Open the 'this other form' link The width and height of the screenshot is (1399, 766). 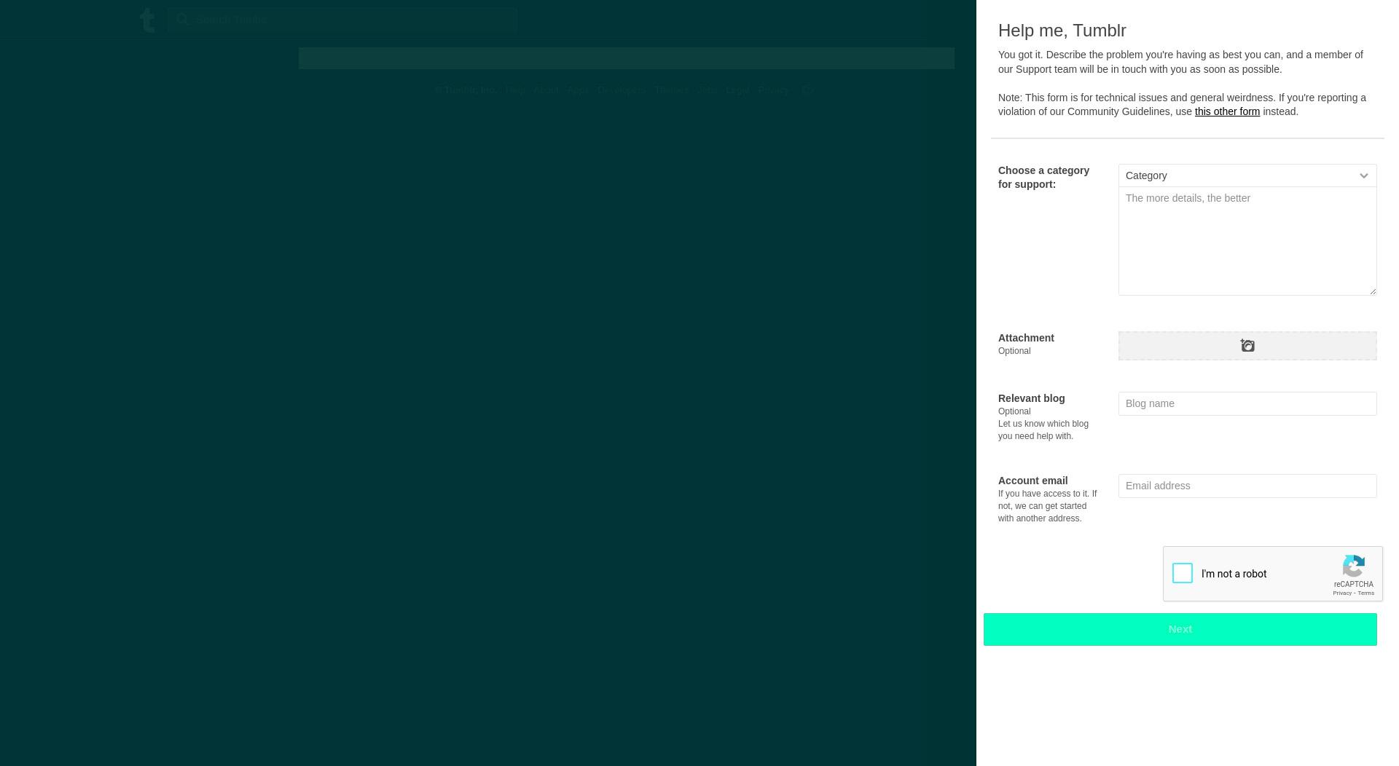pyautogui.click(x=1227, y=111)
